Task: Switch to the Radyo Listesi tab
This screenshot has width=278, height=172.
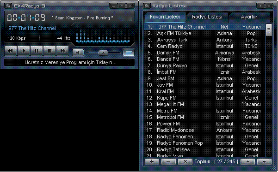Action: point(207,17)
